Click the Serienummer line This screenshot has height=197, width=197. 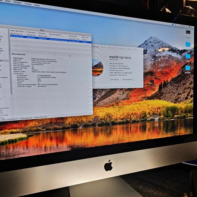118,75
